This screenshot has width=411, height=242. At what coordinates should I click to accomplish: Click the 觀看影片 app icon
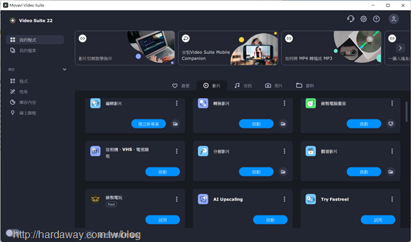[311, 151]
